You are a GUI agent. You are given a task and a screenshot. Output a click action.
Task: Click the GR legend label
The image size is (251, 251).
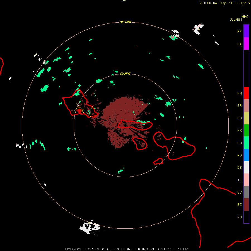pos(239,106)
